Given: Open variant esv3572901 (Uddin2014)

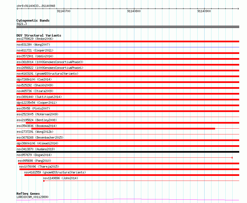Looking at the screenshot, I should pyautogui.click(x=35, y=56).
